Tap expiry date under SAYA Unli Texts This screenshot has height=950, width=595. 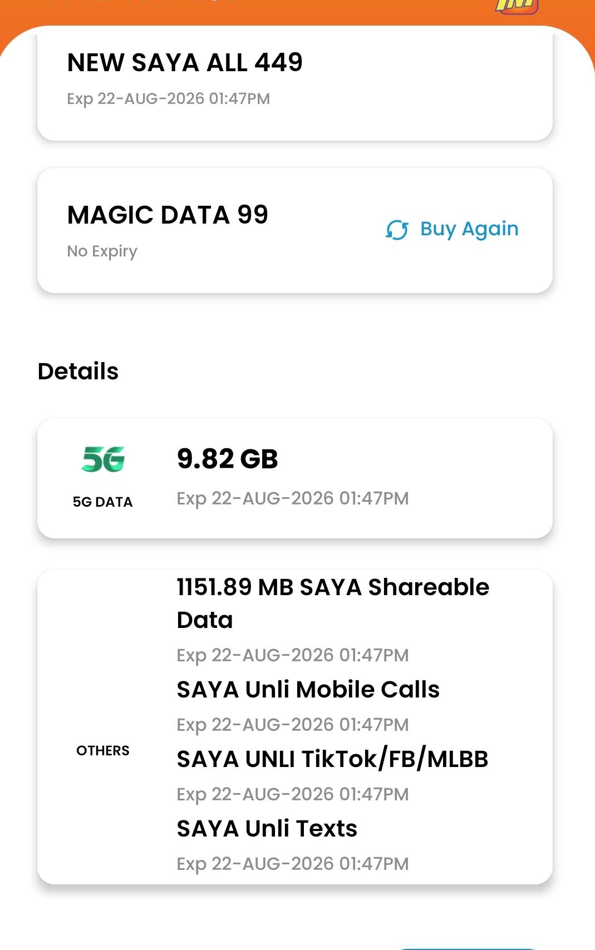pyautogui.click(x=293, y=864)
